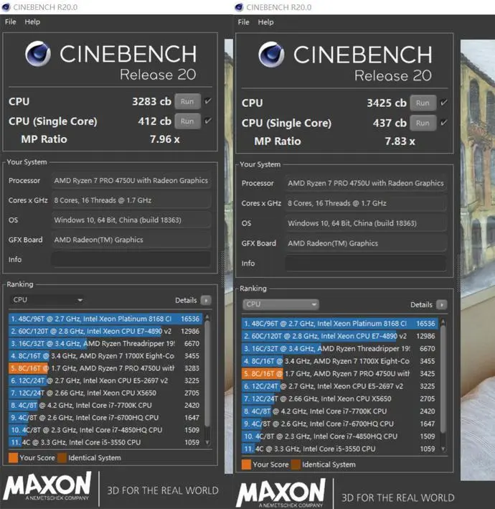
Task: Select Core i7-6700HQ row in right window
Action: tap(339, 424)
